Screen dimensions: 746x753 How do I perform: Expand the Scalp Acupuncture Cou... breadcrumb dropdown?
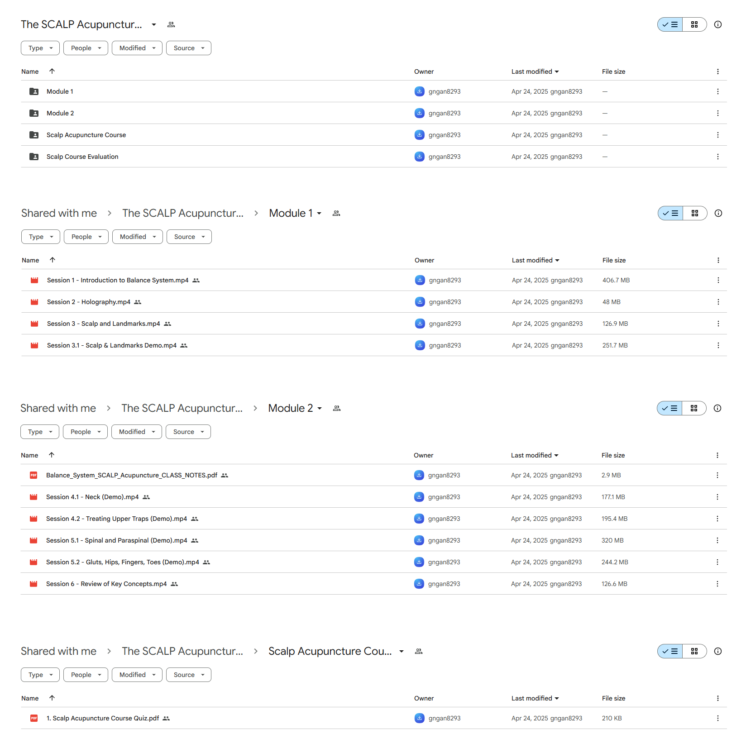coord(402,651)
